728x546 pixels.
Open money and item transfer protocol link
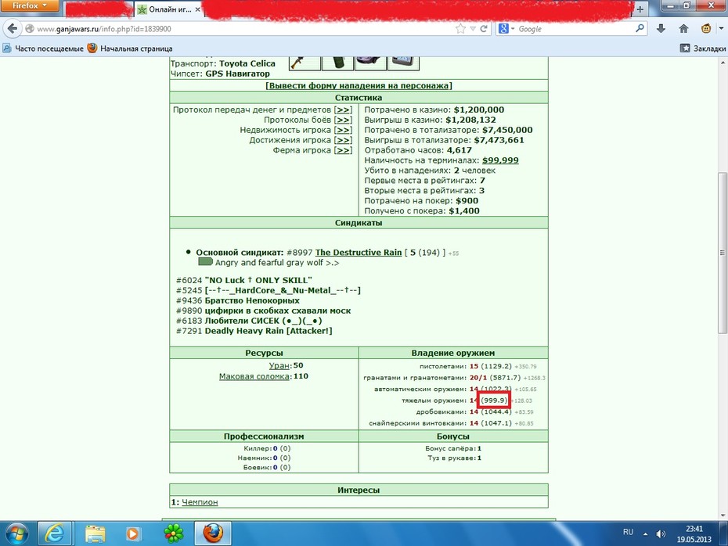click(x=344, y=110)
